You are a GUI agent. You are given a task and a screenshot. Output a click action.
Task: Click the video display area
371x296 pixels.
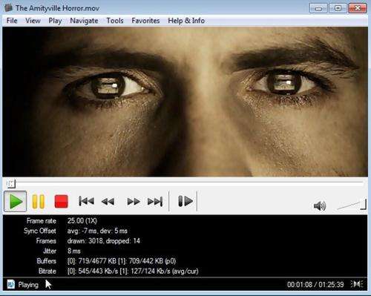[185, 102]
